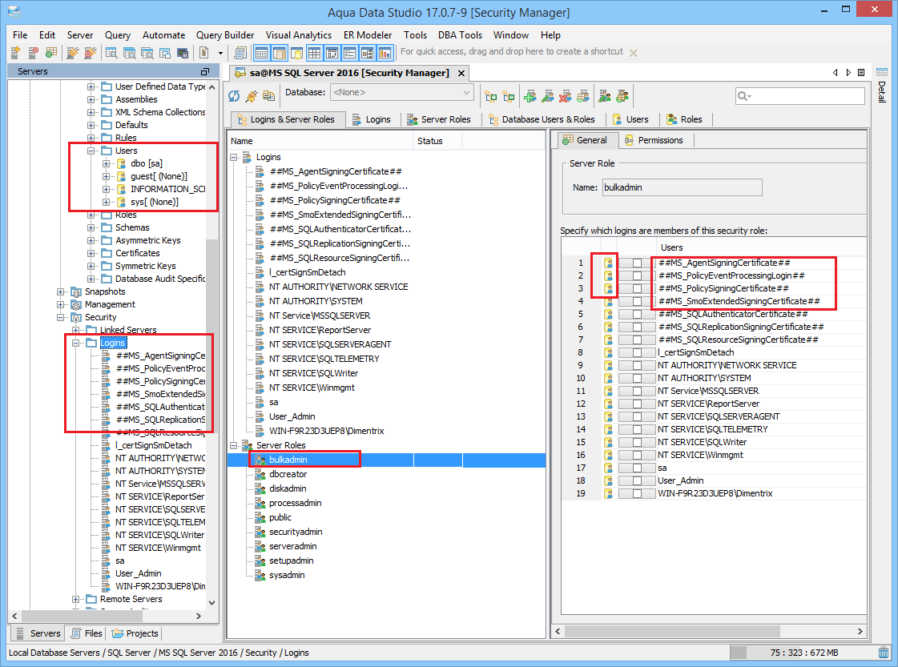Click the script copy icon beside reconnect
The height and width of the screenshot is (667, 898).
[x=268, y=96]
